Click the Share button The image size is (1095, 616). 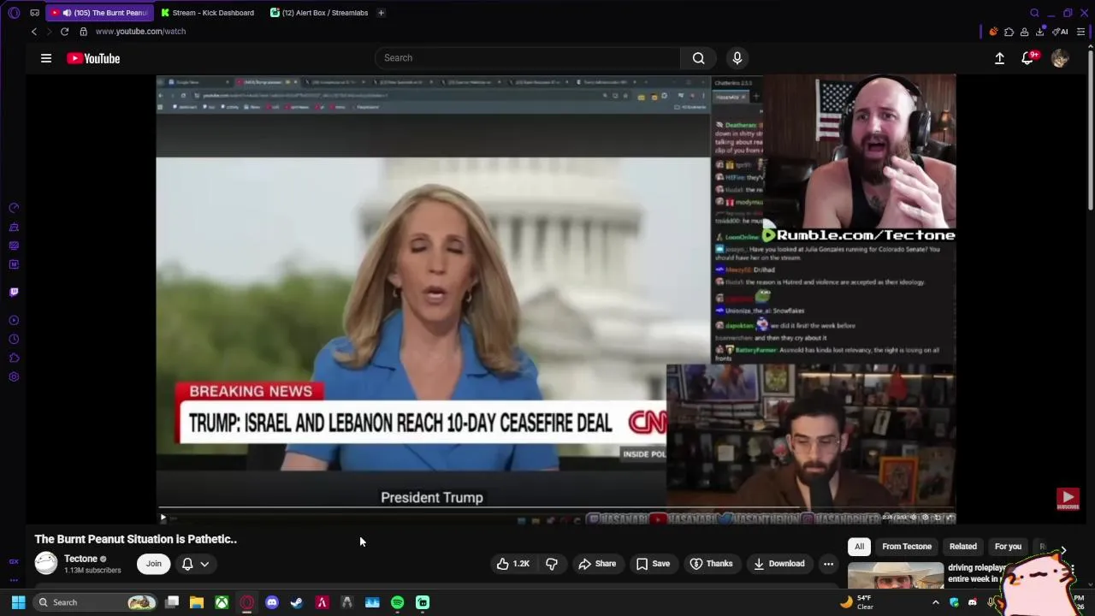click(x=597, y=564)
